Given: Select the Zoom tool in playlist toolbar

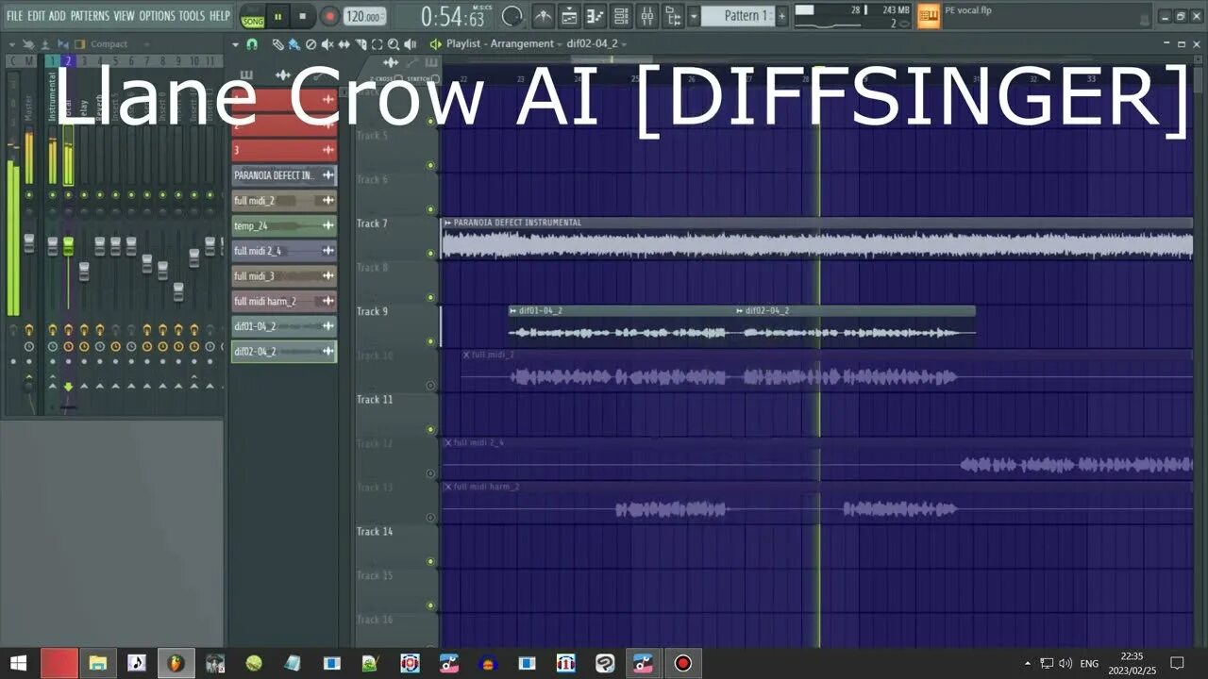Looking at the screenshot, I should (393, 44).
